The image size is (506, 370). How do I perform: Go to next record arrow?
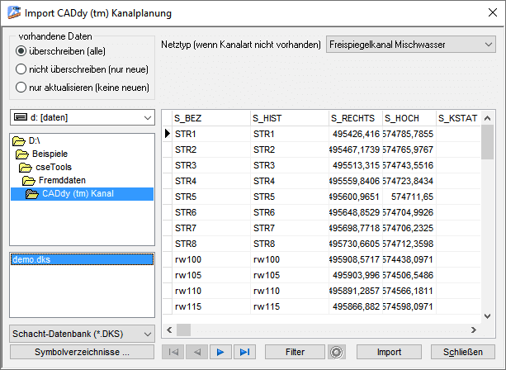220,352
